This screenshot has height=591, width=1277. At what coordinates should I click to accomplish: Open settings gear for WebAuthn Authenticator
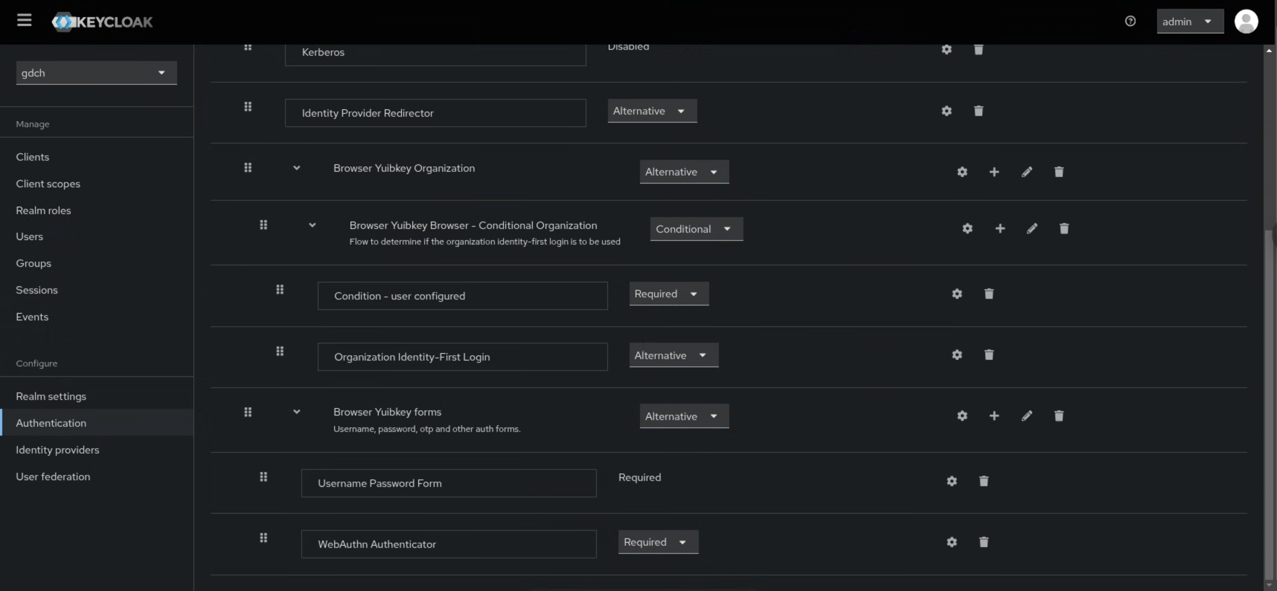(951, 542)
